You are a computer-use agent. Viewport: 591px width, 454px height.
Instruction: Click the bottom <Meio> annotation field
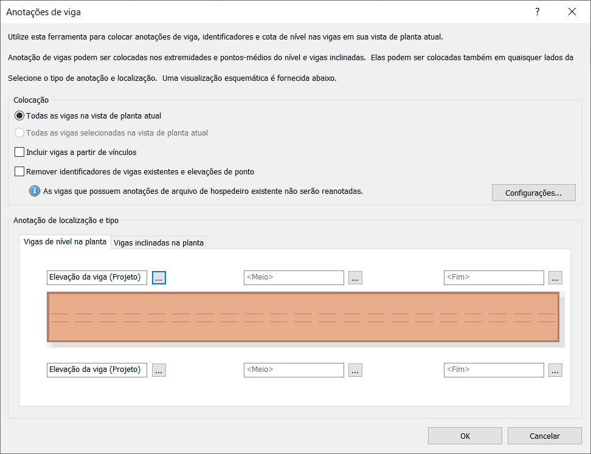[x=293, y=370]
